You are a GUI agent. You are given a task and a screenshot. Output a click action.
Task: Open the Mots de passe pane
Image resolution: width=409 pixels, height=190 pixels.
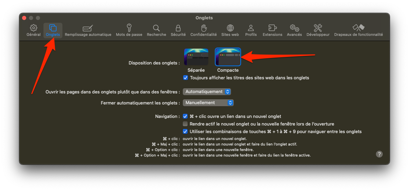coord(129,30)
